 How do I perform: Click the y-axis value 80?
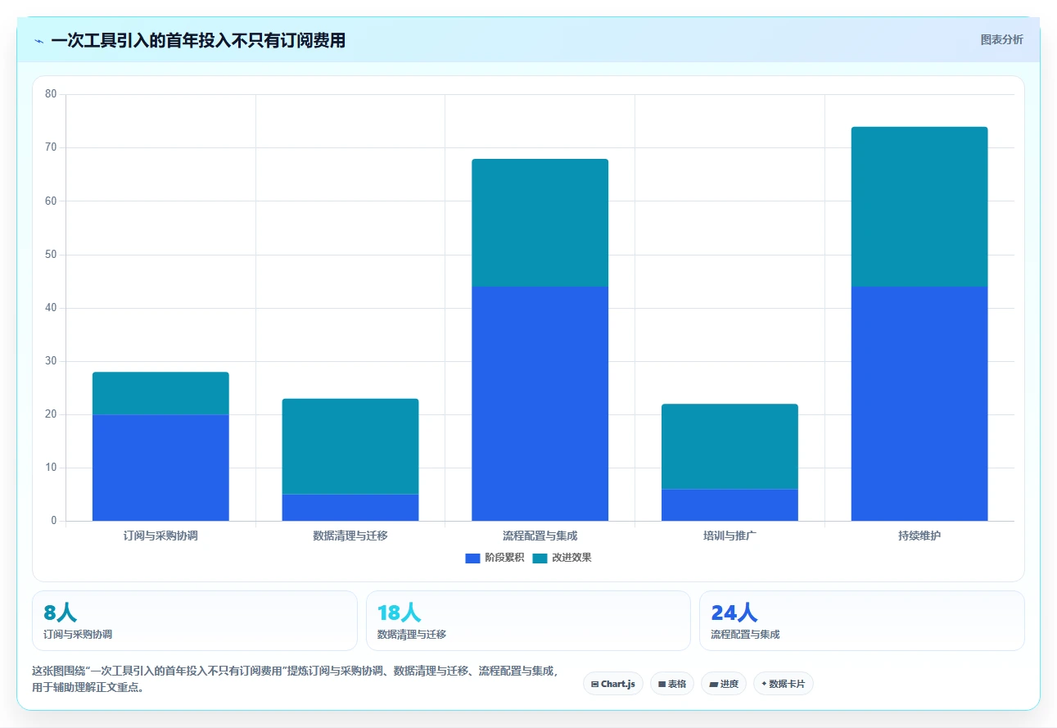51,94
